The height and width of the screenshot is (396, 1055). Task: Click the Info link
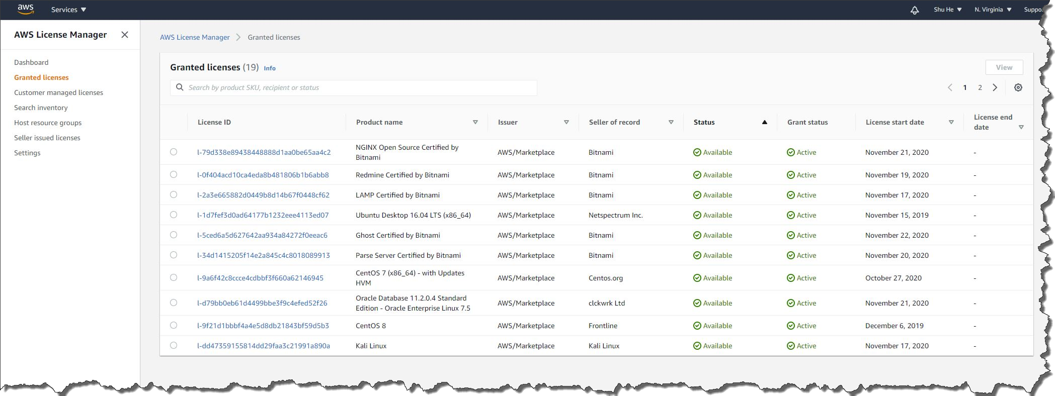(270, 68)
